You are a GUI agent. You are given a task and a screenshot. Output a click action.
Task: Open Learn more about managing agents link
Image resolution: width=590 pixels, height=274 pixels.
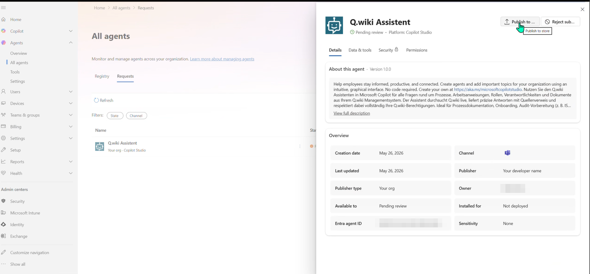(222, 59)
